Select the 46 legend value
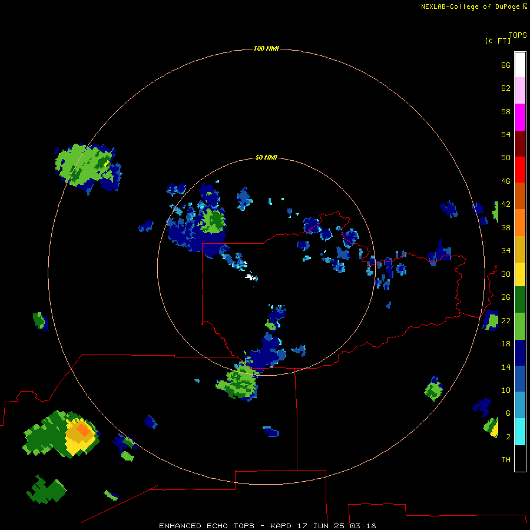 [506, 181]
